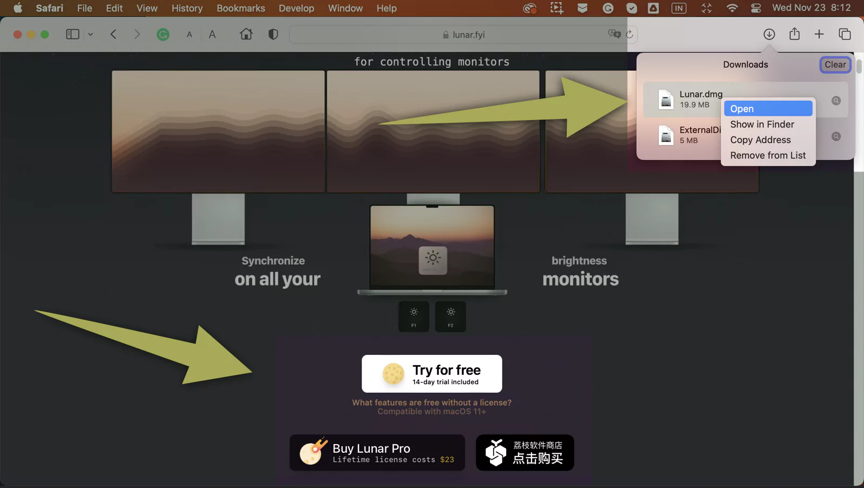864x488 pixels.
Task: Expand the sidebar dropdown chevron
Action: click(x=90, y=34)
